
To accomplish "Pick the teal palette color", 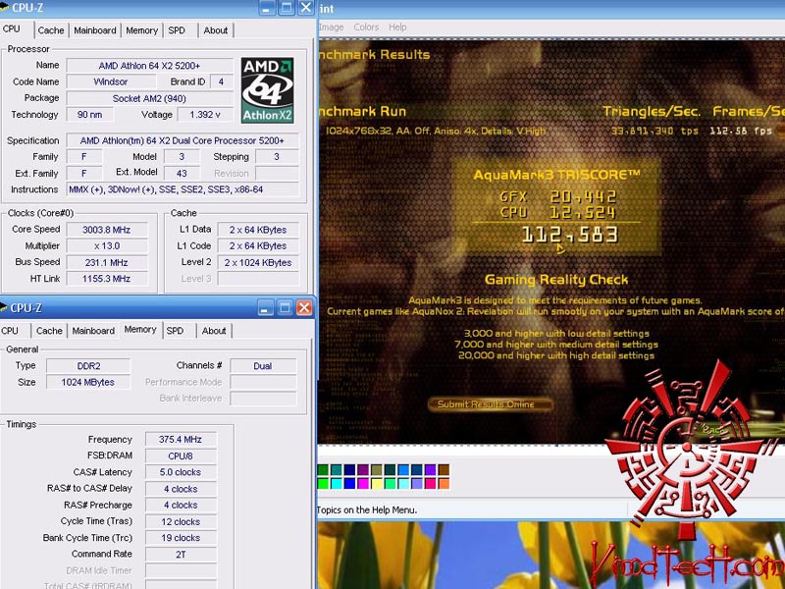I will [337, 470].
